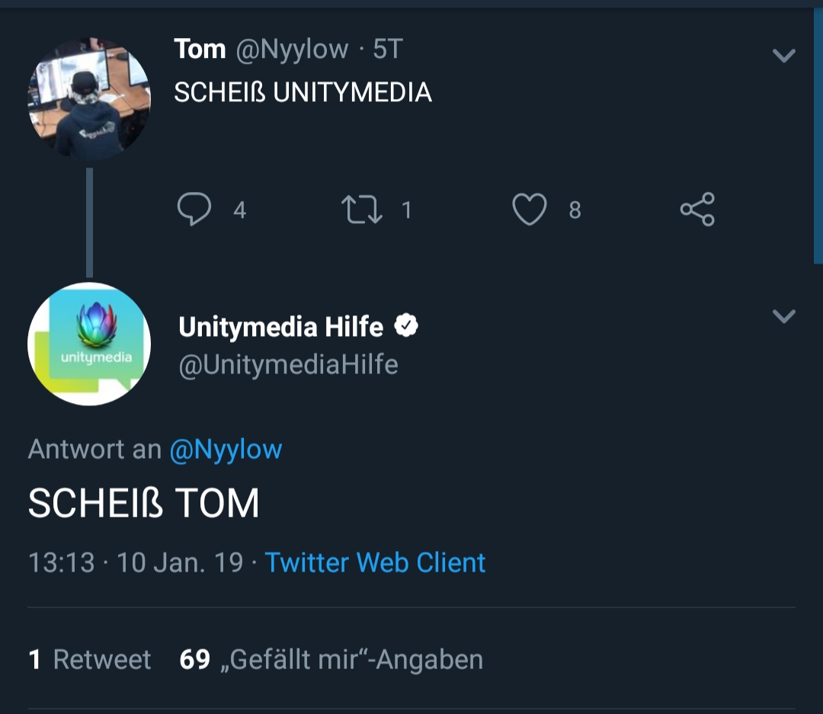This screenshot has width=823, height=714.
Task: Click the verified badge beside Unitymedia Hilfe
Action: [406, 326]
